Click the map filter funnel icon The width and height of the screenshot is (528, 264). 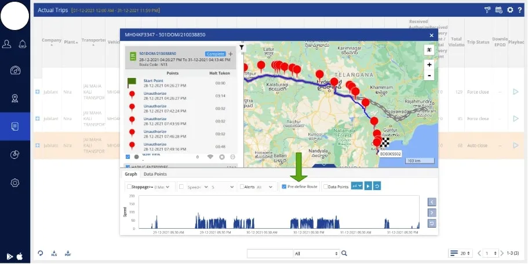pyautogui.click(x=242, y=48)
